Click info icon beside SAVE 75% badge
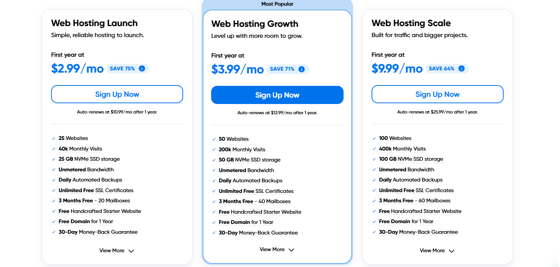Image resolution: width=560 pixels, height=267 pixels. [142, 68]
